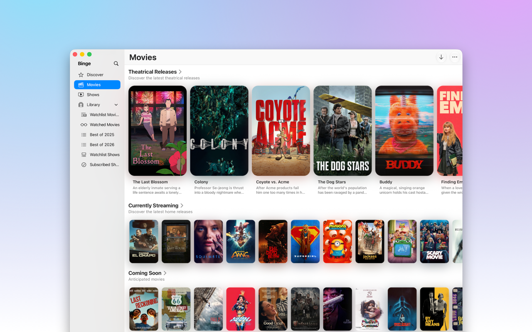Select the Movies sidebar item
This screenshot has height=332, width=532.
[x=97, y=85]
